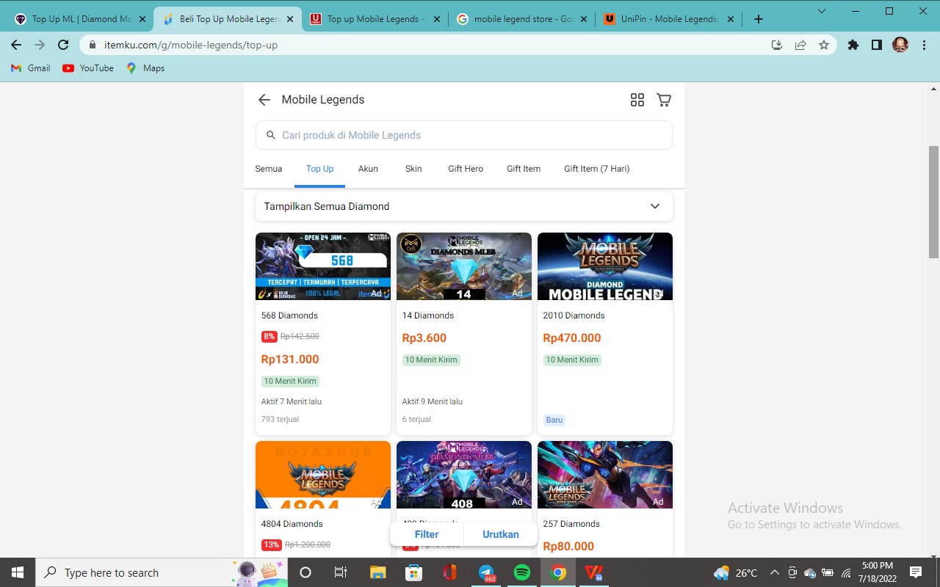Image resolution: width=940 pixels, height=587 pixels.
Task: Open the shopping cart icon
Action: (x=664, y=100)
